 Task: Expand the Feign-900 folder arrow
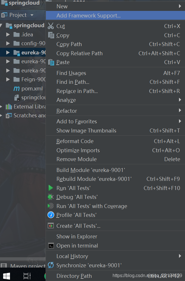(x=8, y=79)
